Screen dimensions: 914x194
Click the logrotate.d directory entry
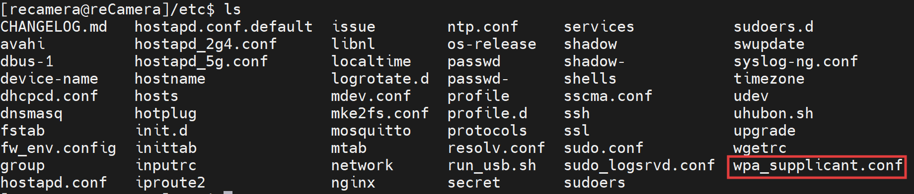click(x=380, y=79)
